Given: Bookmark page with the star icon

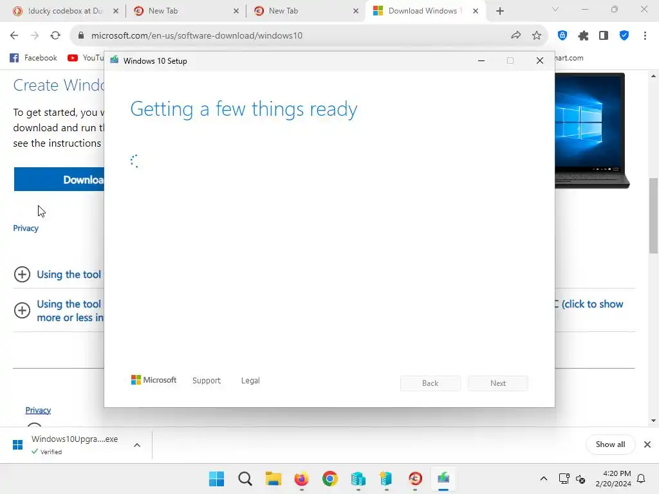Looking at the screenshot, I should [x=536, y=35].
